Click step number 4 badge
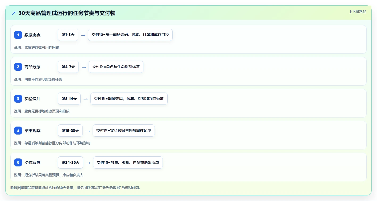The width and height of the screenshot is (377, 201). coord(18,131)
